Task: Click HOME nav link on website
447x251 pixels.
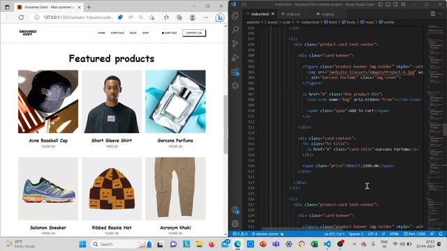Action: (101, 33)
